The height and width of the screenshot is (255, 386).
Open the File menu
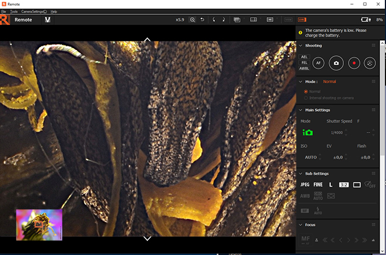tap(4, 11)
